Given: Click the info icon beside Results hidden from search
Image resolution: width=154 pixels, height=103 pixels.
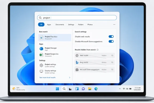Looking at the screenshot, I should point(98,50).
